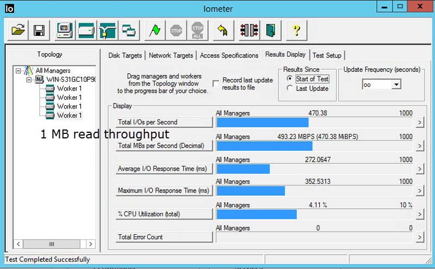Viewport: 435px width, 269px height.
Task: Collapse the All Managers tree branch
Action: (x=18, y=71)
